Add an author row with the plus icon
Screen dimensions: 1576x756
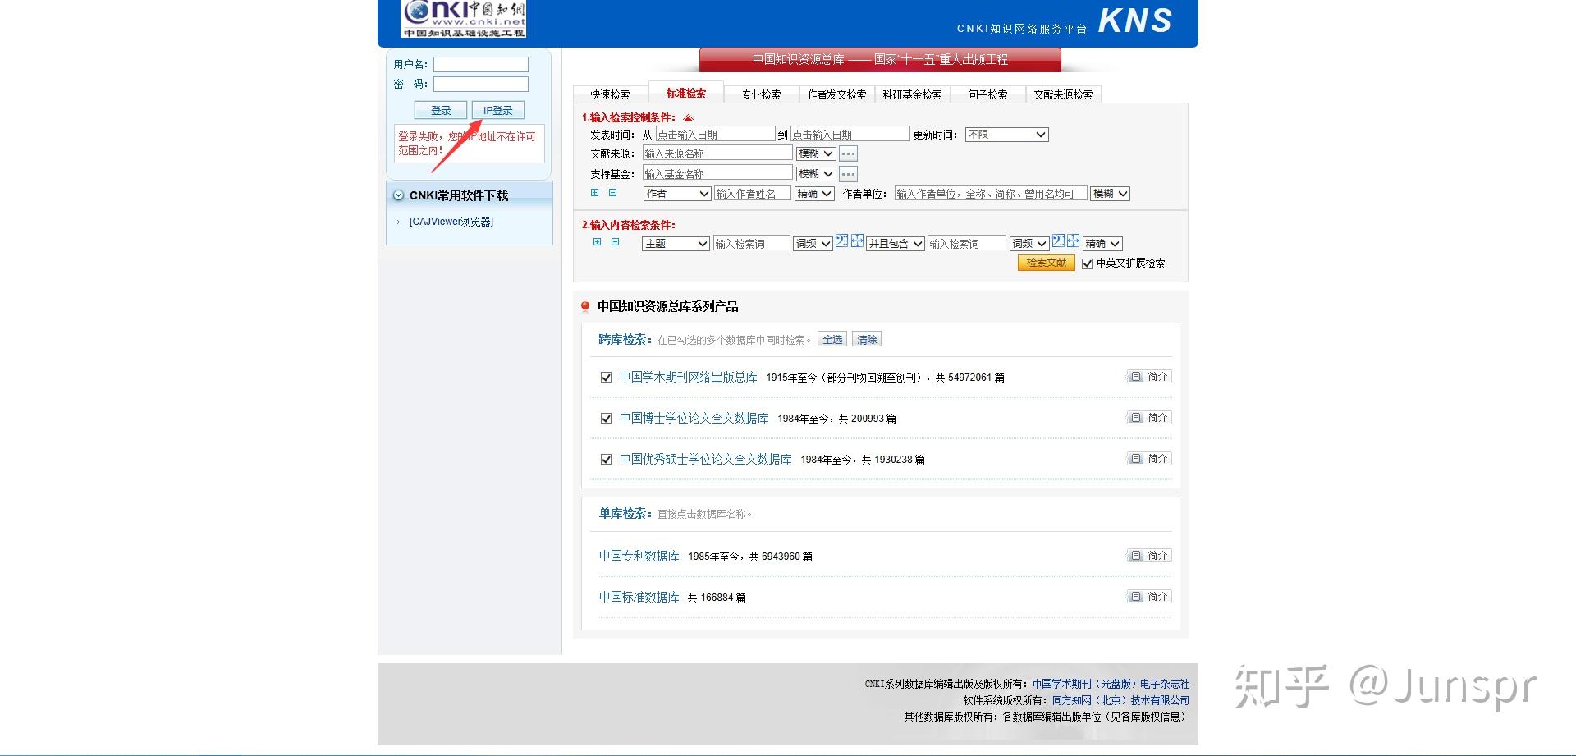click(x=595, y=193)
